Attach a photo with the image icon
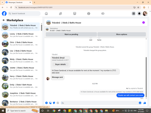Viewport: 151px width, 113px height. point(50,103)
